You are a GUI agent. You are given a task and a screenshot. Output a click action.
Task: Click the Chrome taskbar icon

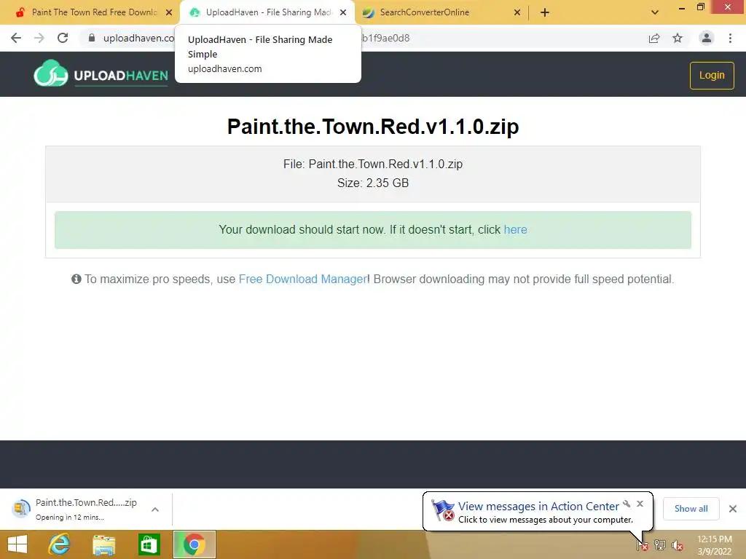[194, 544]
